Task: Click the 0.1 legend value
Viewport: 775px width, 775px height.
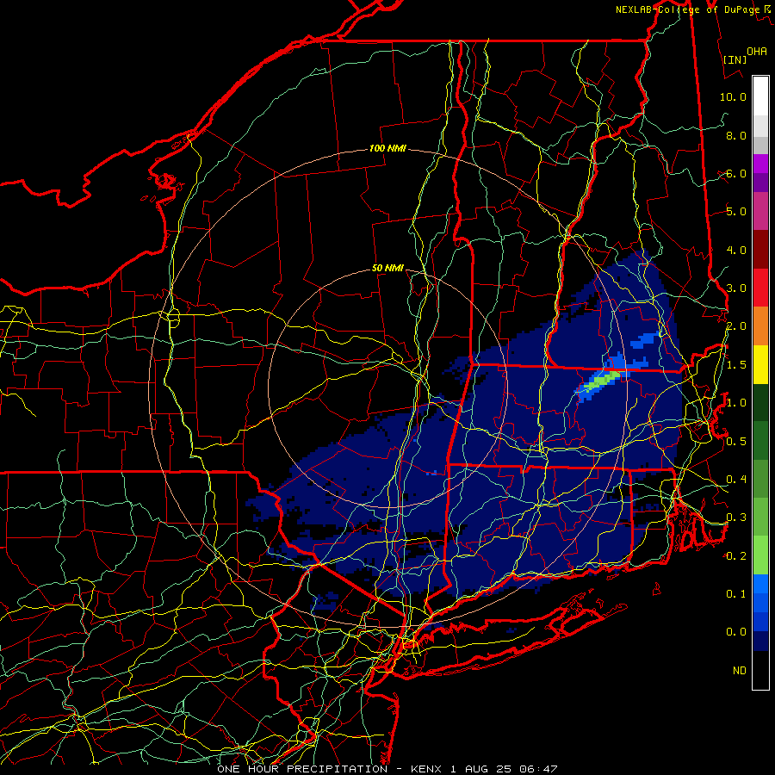Action: [736, 594]
